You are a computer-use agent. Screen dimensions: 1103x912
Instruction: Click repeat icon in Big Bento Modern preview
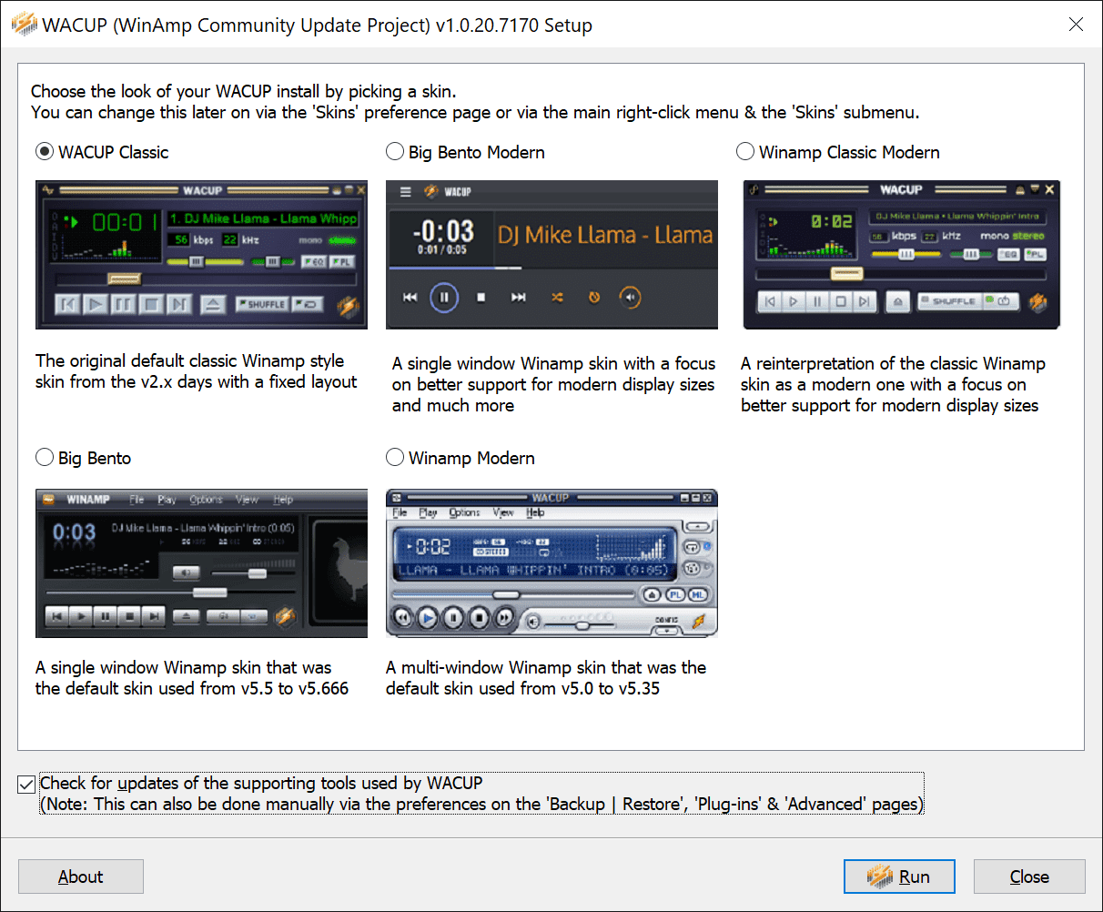(594, 297)
